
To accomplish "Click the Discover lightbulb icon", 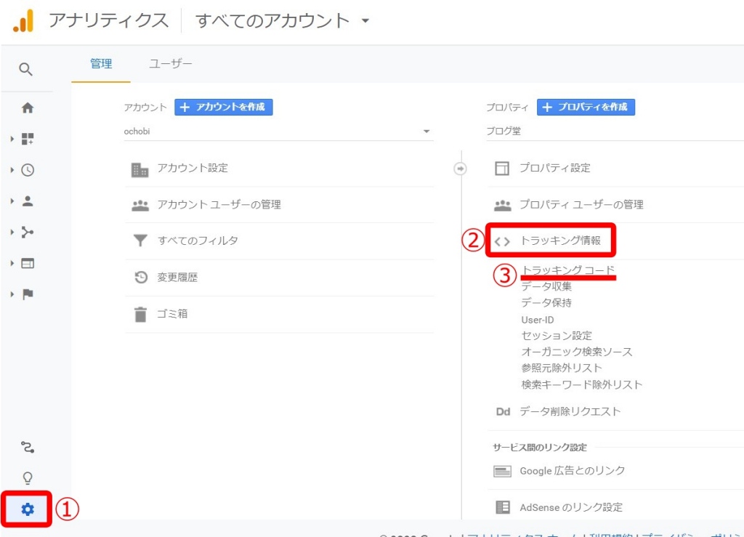I will pyautogui.click(x=28, y=477).
